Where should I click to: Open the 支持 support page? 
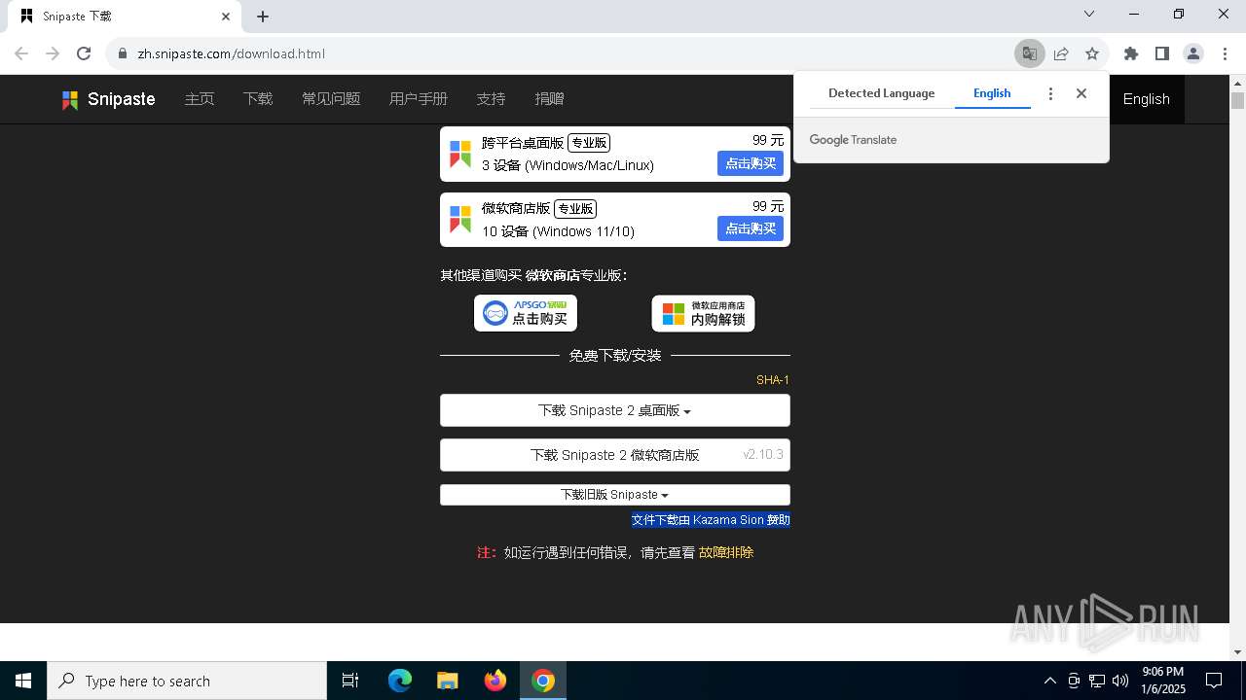[491, 99]
